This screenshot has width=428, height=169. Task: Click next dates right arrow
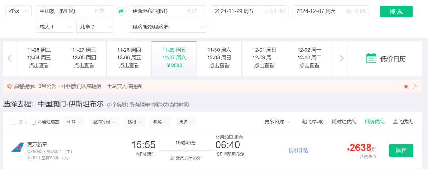(x=341, y=59)
